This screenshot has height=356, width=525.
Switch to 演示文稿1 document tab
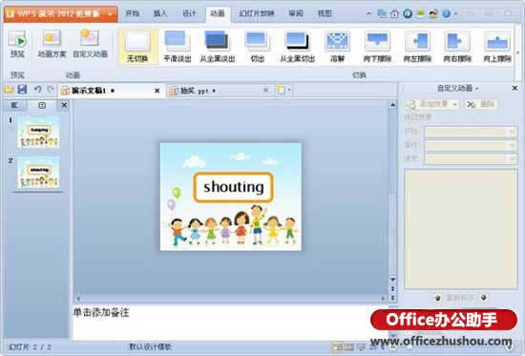click(111, 91)
